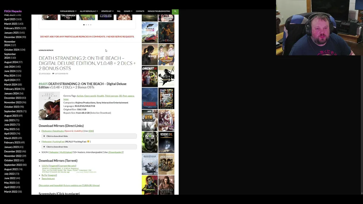Open the Contacts menu item
This screenshot has width=363, height=204.
pos(140,11)
